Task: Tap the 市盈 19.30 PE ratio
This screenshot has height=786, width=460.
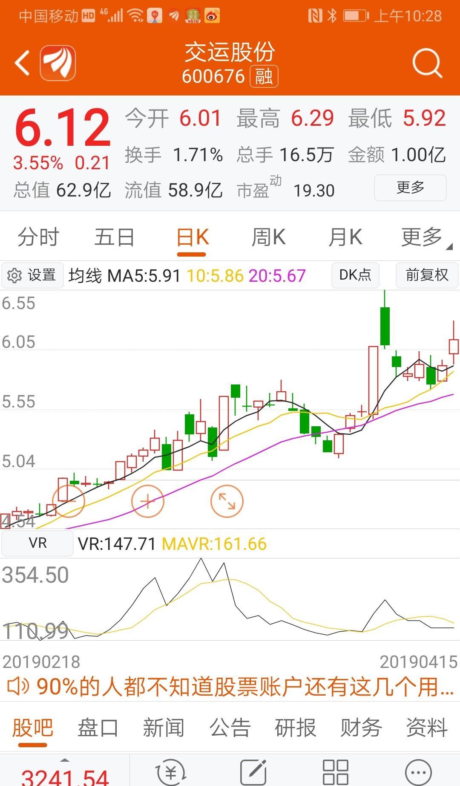Action: [x=285, y=188]
